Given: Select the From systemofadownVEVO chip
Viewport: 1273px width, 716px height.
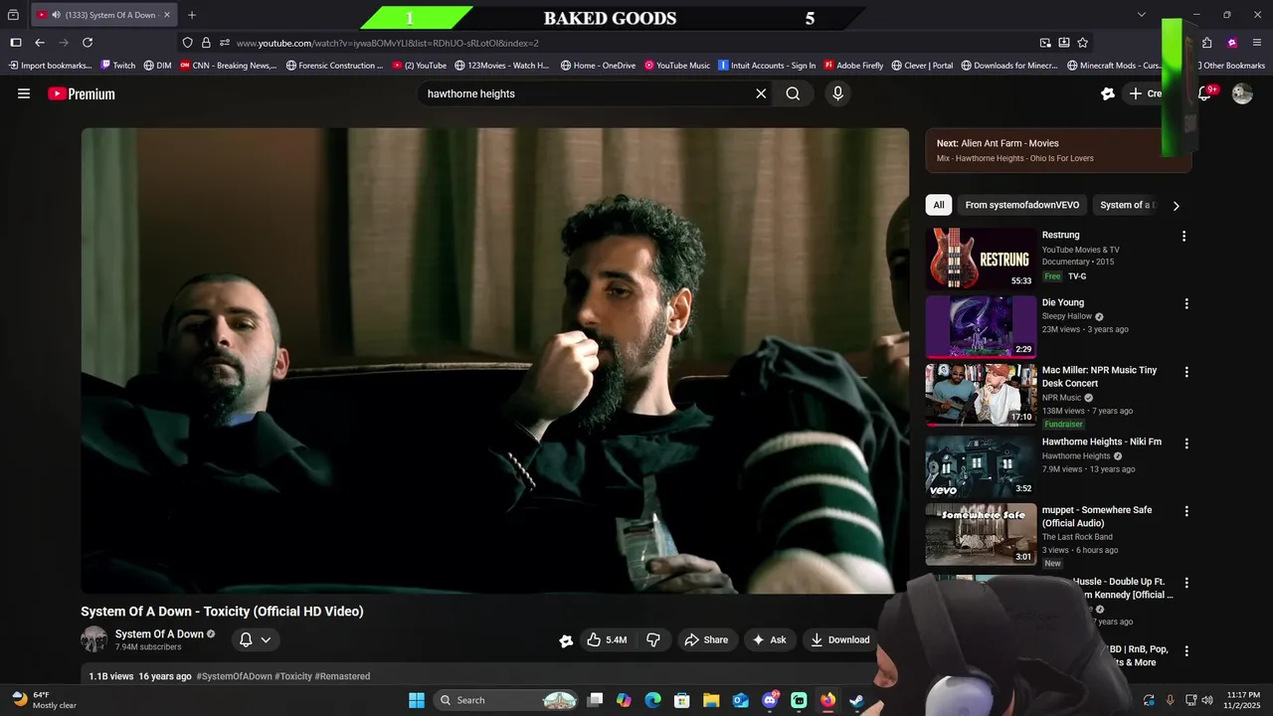Looking at the screenshot, I should (1021, 205).
